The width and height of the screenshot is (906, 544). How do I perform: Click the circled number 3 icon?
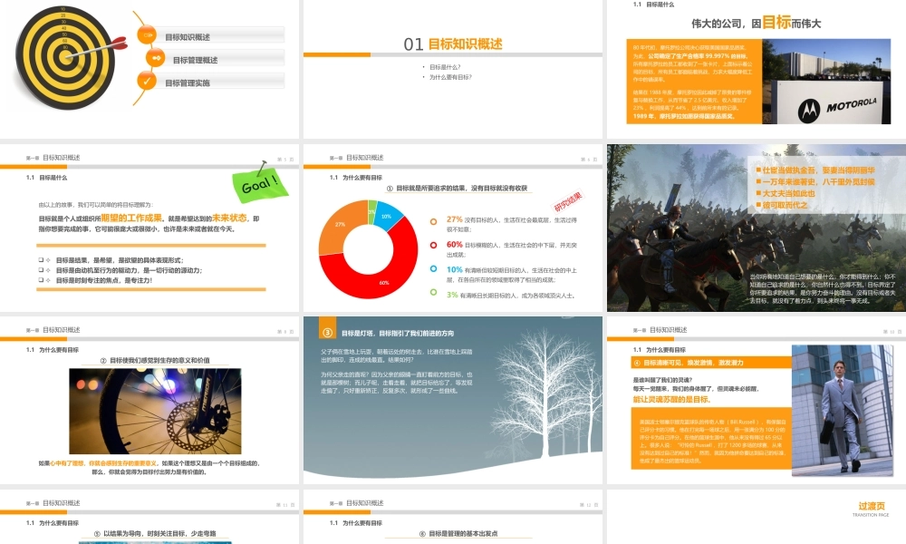point(329,333)
